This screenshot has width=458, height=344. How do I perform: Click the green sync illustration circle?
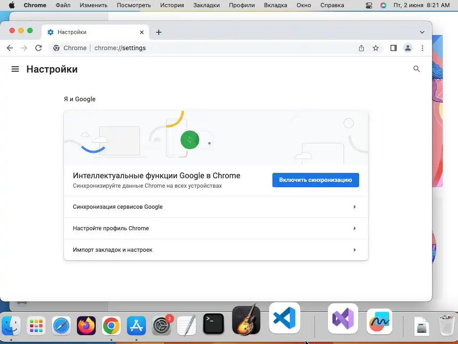click(x=190, y=140)
